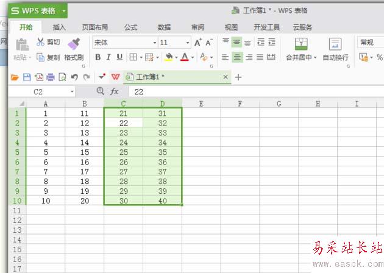This screenshot has height=273, width=384.
Task: Increase indent icon
Action: tap(272, 42)
